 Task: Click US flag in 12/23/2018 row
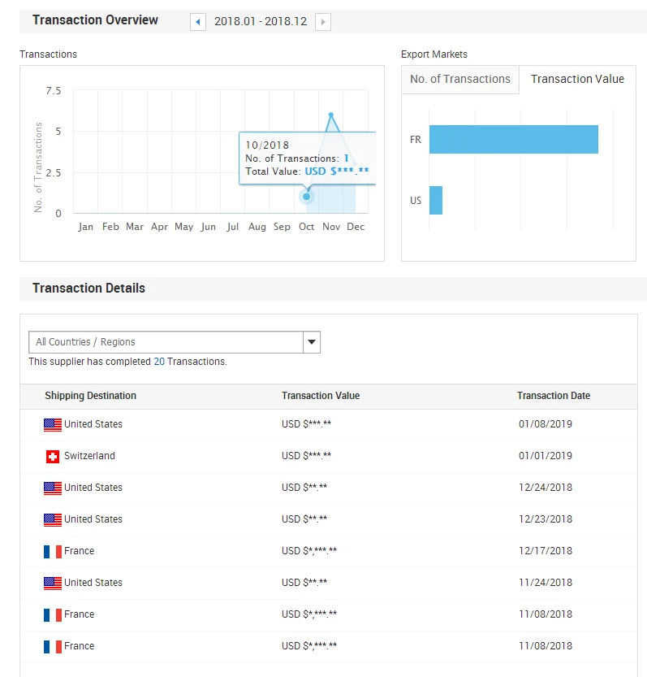pos(53,520)
